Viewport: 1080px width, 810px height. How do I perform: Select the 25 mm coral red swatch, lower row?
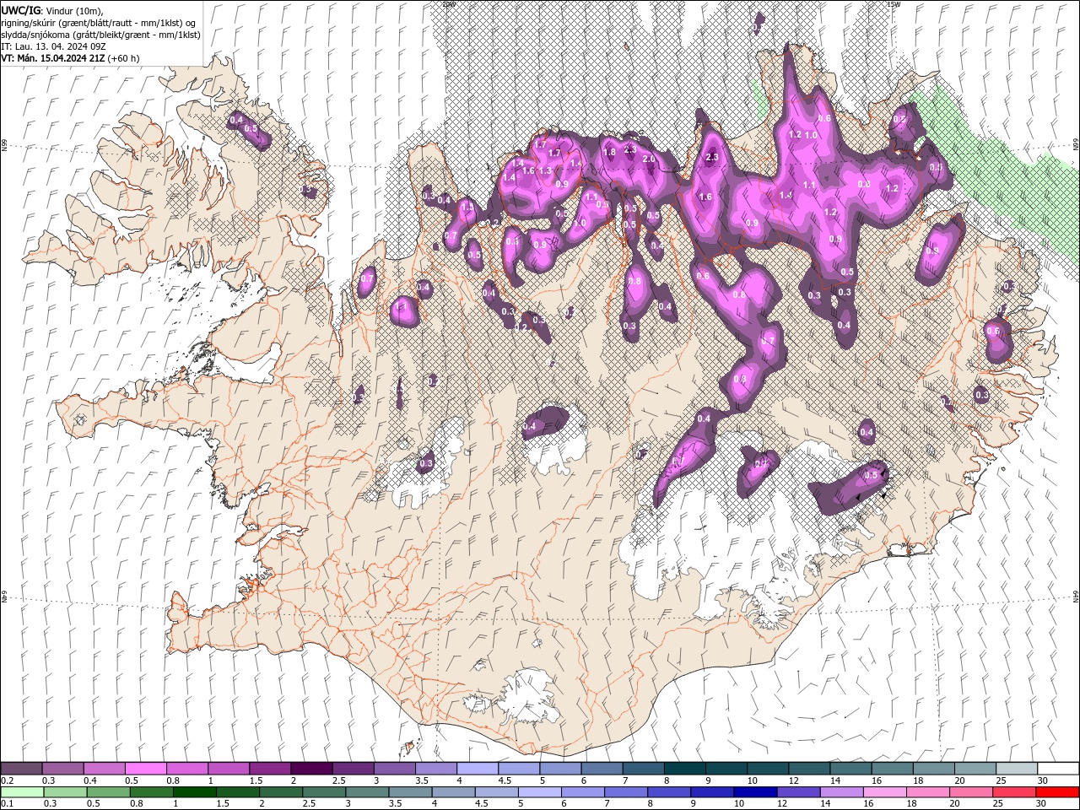pos(1014,792)
